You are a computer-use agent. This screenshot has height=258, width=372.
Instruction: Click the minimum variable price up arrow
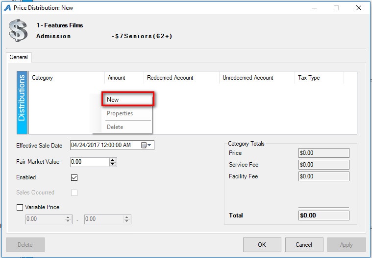click(68, 217)
